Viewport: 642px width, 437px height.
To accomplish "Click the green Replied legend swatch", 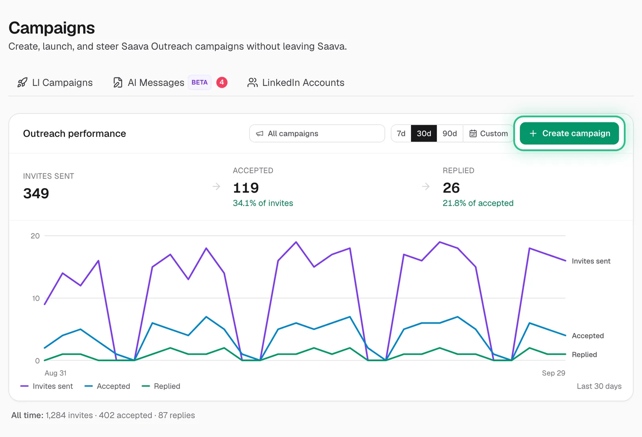I will pos(146,386).
